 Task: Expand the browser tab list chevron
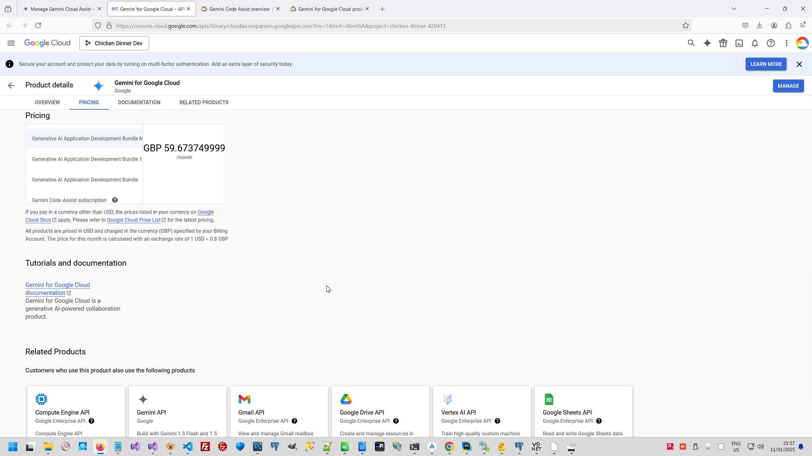(734, 9)
